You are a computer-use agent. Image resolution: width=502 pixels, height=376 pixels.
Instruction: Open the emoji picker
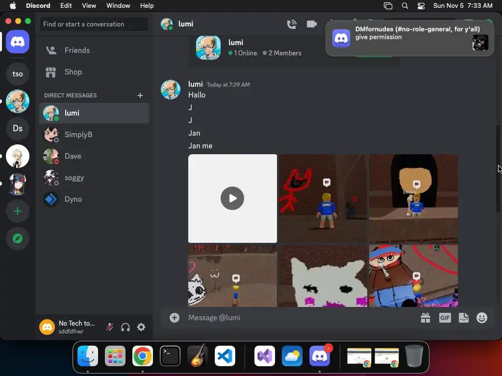click(x=482, y=317)
